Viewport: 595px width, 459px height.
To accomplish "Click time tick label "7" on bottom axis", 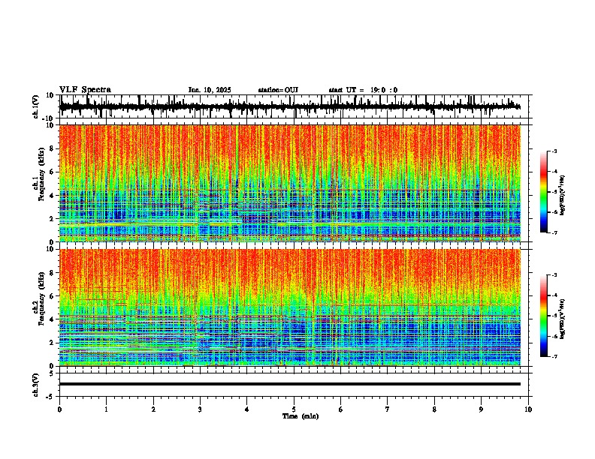I will coord(388,409).
